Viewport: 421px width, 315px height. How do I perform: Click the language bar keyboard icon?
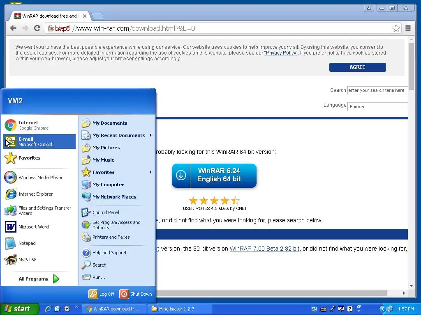point(324,309)
